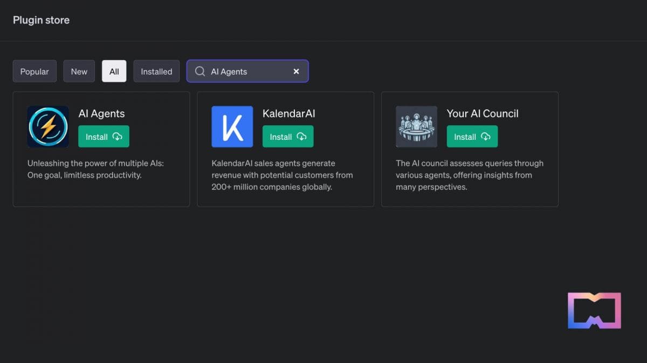Select the All filter tab
The width and height of the screenshot is (647, 363).
click(x=114, y=71)
